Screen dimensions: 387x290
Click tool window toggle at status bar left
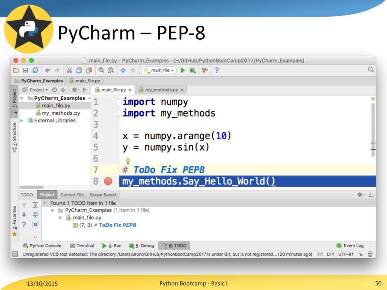pyautogui.click(x=15, y=254)
